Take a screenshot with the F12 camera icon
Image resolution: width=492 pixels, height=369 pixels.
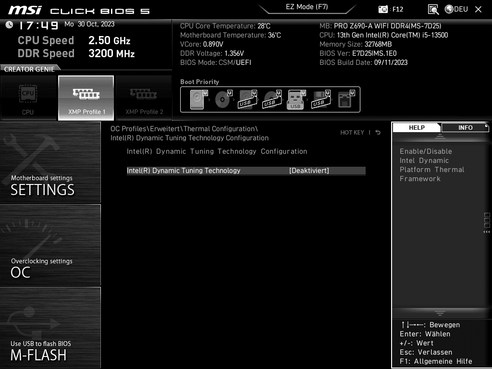383,9
